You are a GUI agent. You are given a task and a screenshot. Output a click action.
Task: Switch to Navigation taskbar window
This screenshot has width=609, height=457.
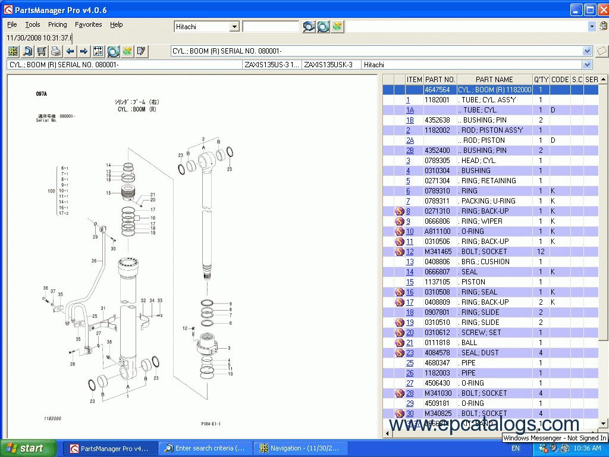pos(300,448)
